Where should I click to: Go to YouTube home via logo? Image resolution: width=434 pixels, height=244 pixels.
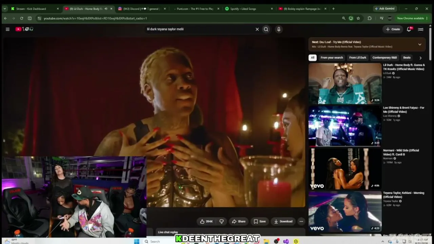[24, 29]
